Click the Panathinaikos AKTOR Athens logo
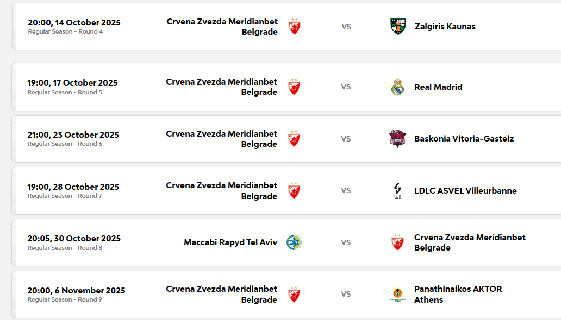The image size is (561, 320). tap(398, 295)
